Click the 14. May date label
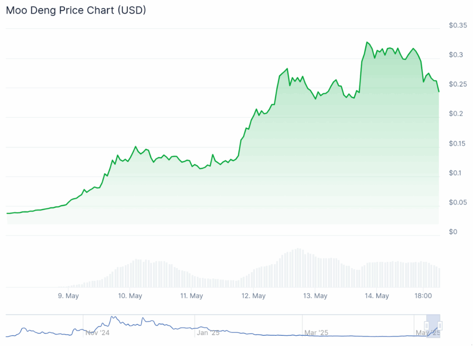Image resolution: width=473 pixels, height=346 pixels. (376, 296)
